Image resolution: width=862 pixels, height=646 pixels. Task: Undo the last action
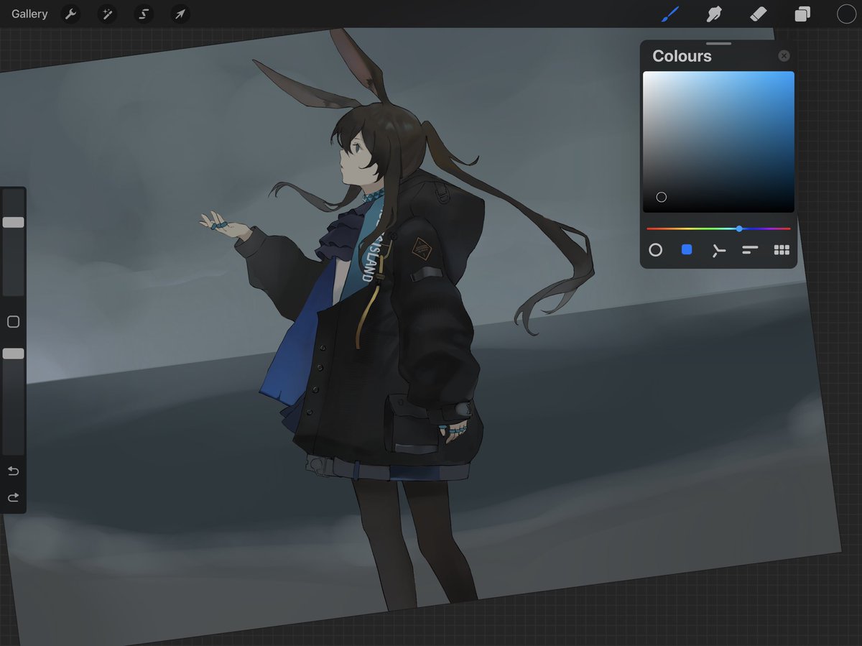13,471
